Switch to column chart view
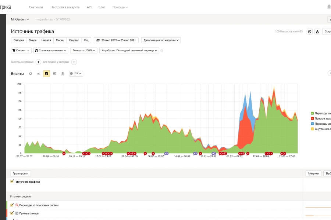The height and width of the screenshot is (220, 331). click(x=55, y=74)
